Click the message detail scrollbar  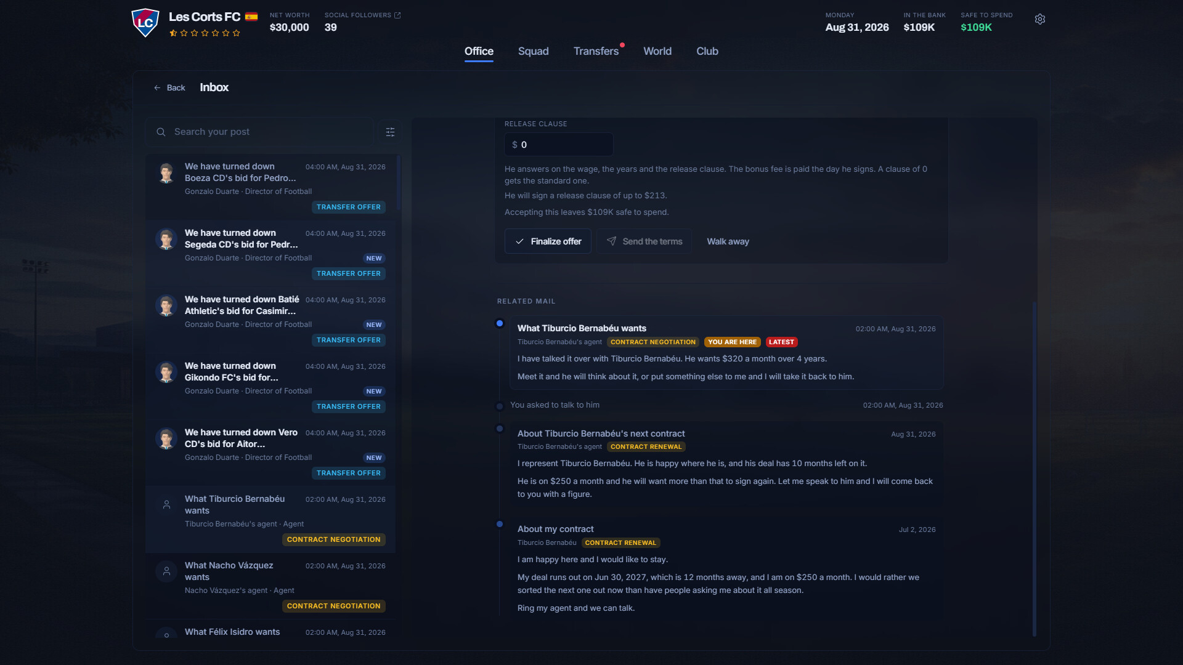pyautogui.click(x=1035, y=469)
